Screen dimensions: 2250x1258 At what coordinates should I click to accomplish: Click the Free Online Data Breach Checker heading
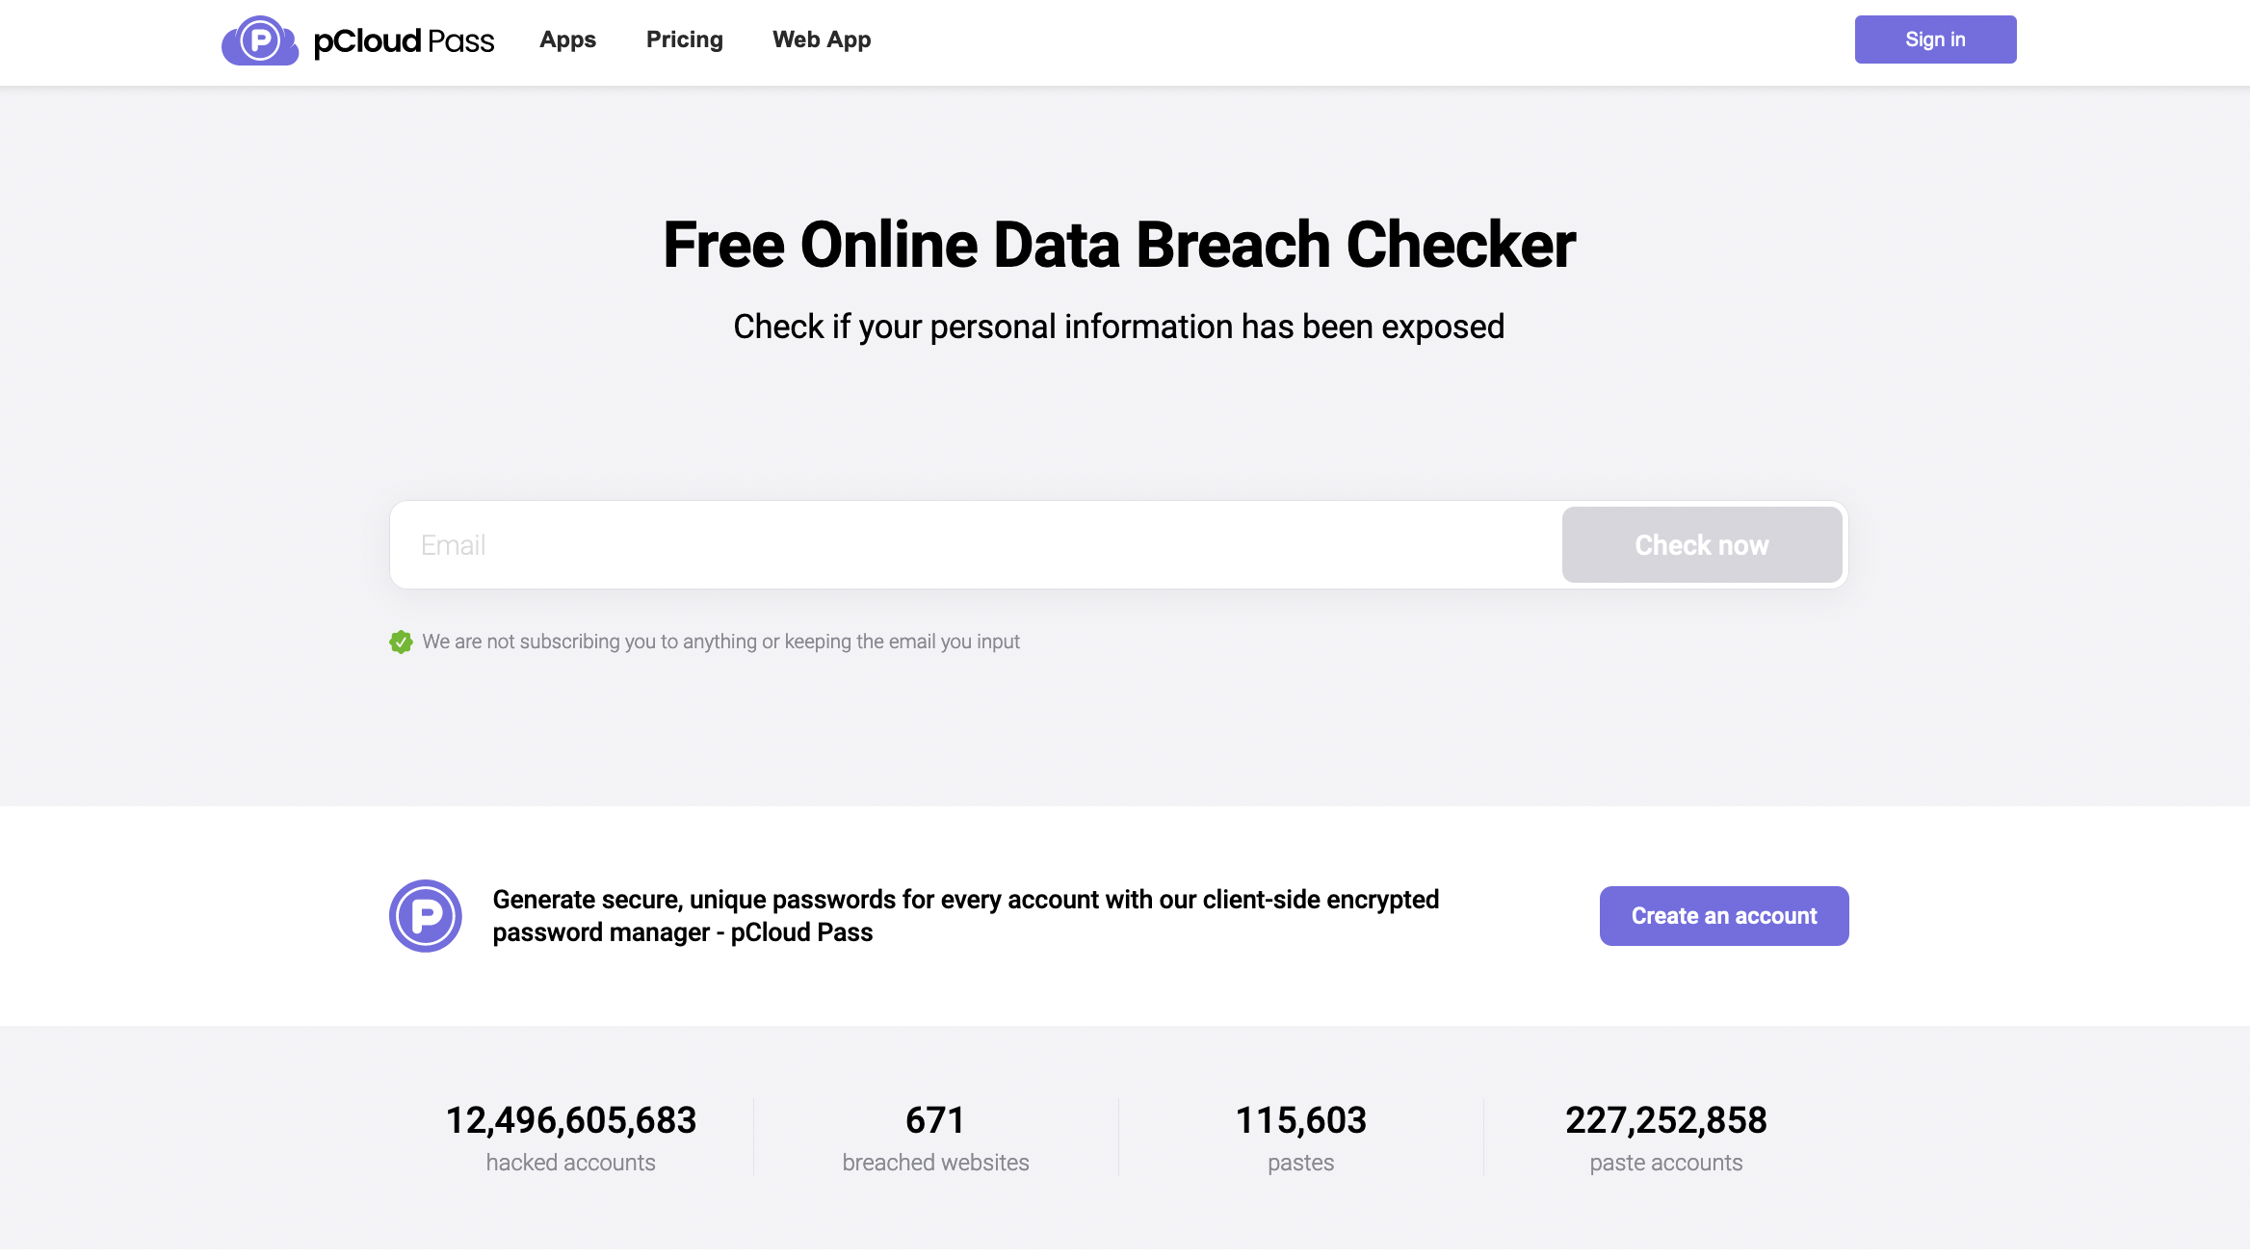[x=1117, y=244]
